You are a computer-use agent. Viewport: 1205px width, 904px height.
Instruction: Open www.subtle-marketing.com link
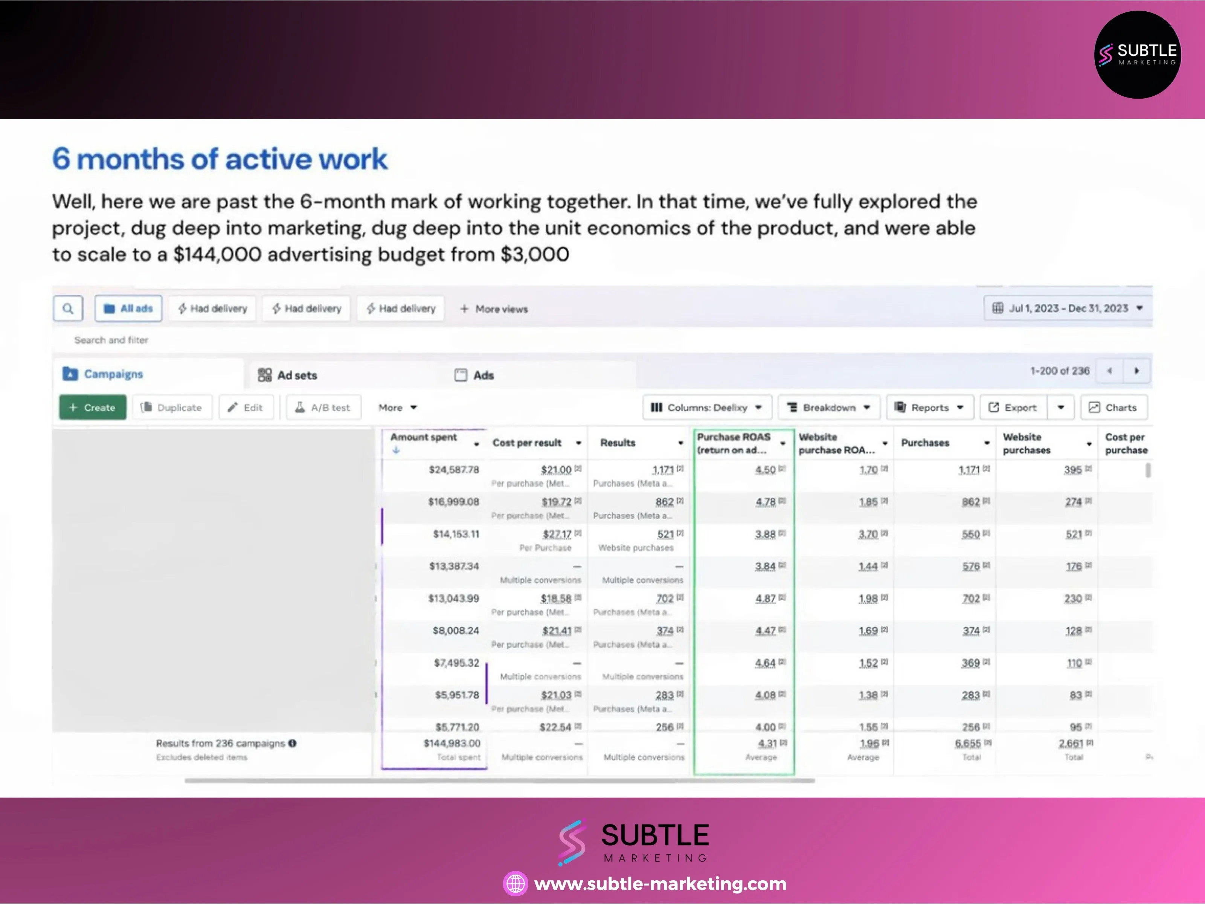660,883
